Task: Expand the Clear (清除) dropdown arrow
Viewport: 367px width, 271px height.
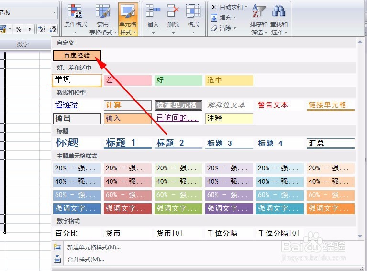Action: (x=234, y=28)
